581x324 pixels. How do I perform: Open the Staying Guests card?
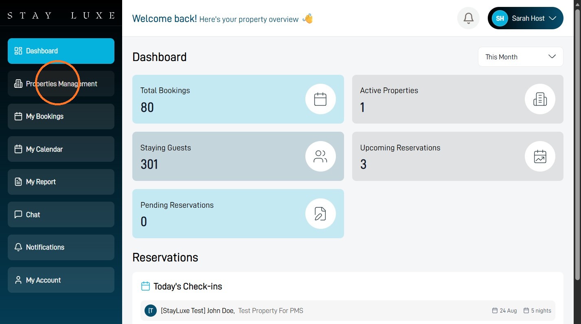point(238,157)
